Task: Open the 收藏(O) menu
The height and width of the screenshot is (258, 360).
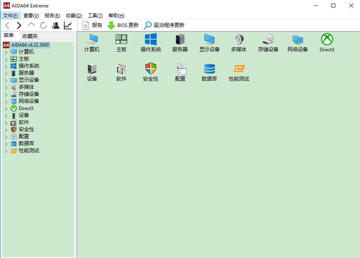Action: click(x=74, y=16)
